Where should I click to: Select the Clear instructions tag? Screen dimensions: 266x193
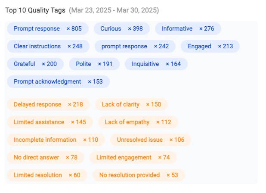[x=48, y=47]
